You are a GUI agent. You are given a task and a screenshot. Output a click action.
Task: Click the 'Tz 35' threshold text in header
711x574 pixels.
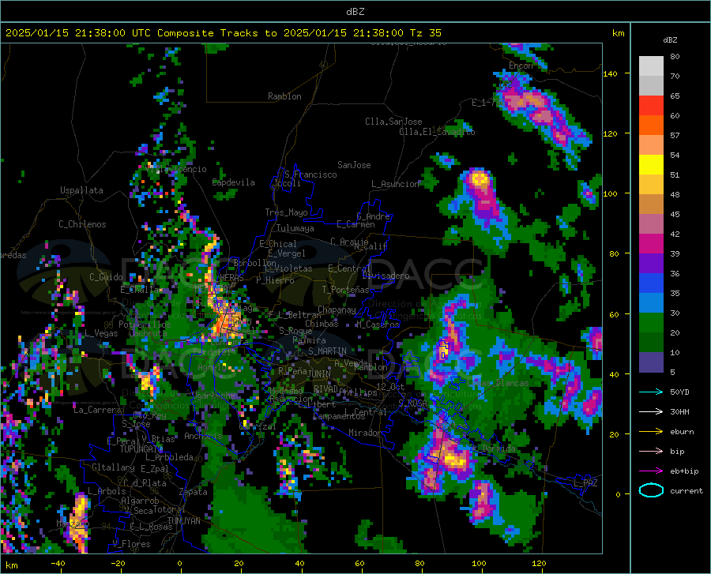pos(425,33)
